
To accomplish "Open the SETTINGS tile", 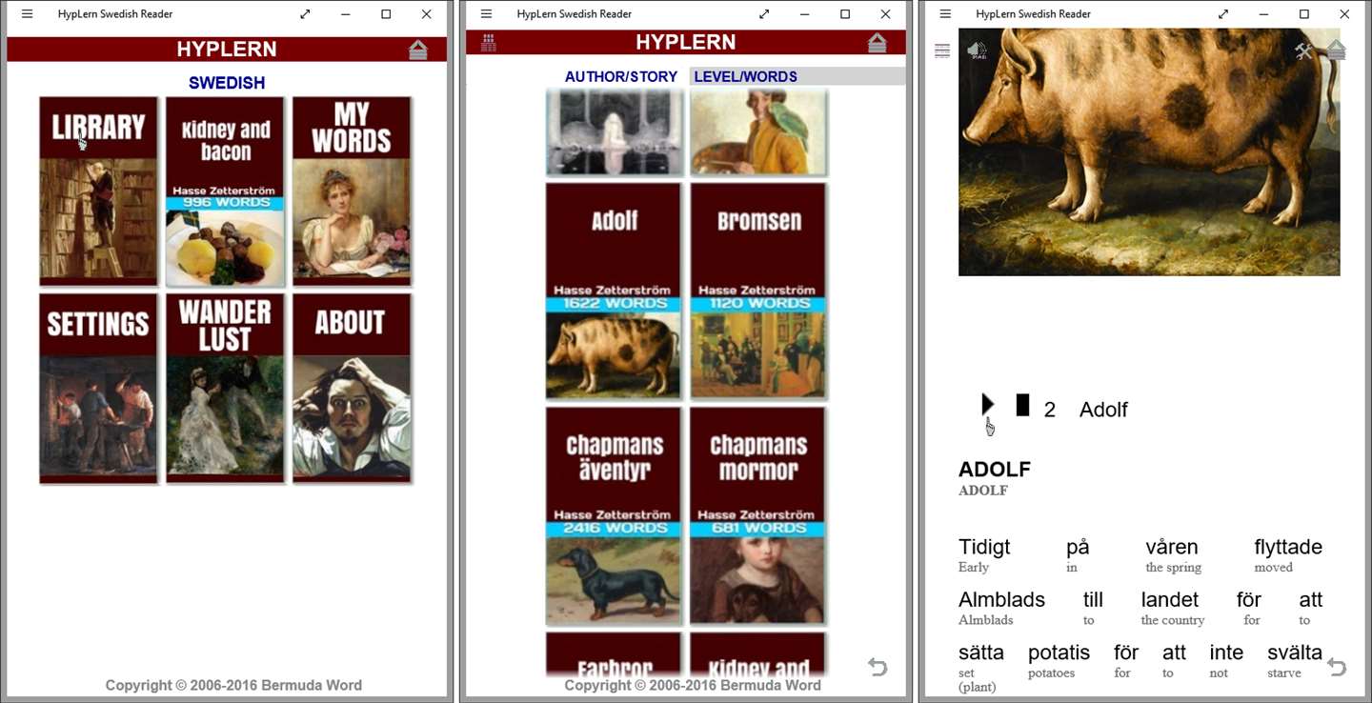I will pos(98,388).
